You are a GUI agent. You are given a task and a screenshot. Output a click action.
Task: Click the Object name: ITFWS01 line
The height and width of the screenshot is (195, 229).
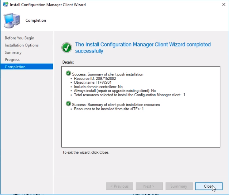[93, 83]
